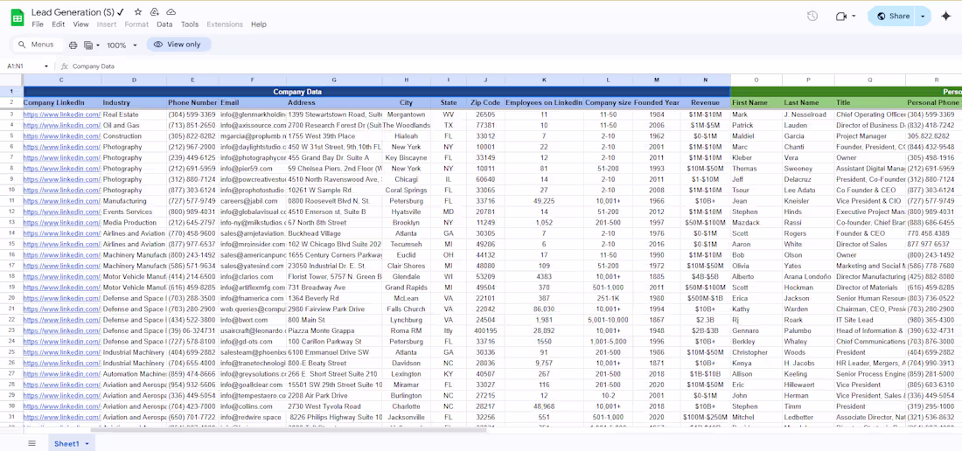This screenshot has height=451, width=962.
Task: Click the filter views icon
Action: [x=88, y=45]
